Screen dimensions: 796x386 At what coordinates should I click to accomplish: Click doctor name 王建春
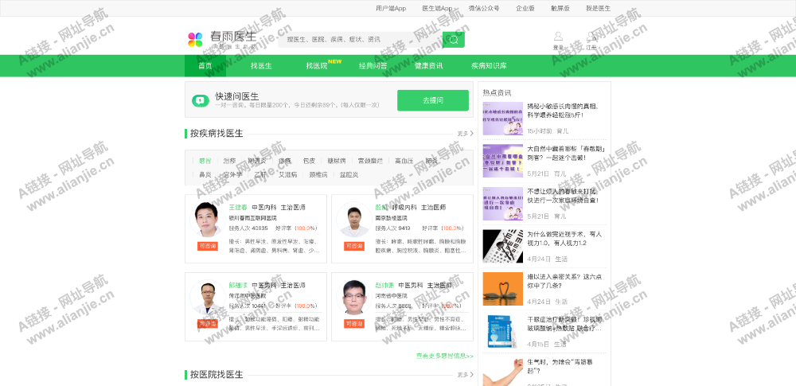click(238, 208)
